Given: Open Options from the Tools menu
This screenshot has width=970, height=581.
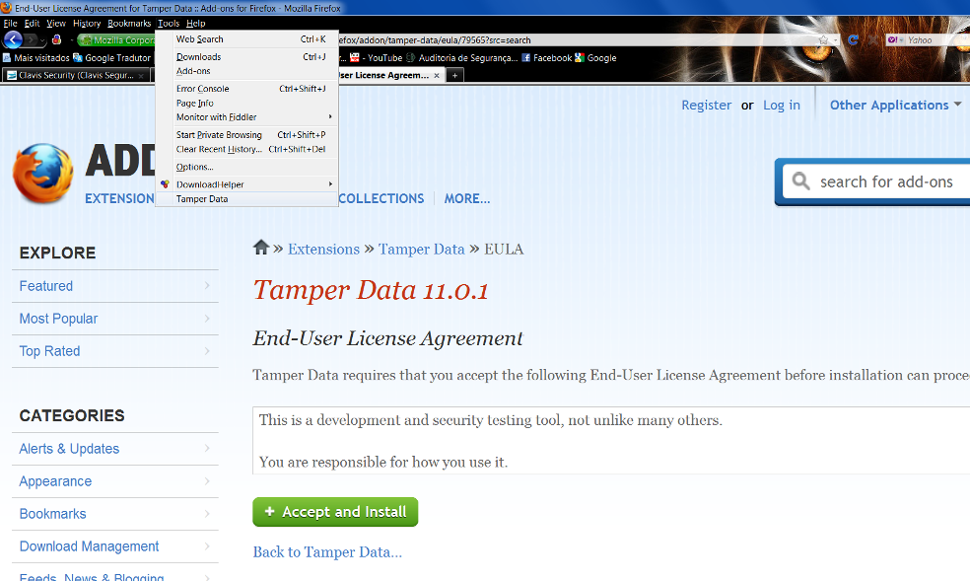Looking at the screenshot, I should point(246,167).
